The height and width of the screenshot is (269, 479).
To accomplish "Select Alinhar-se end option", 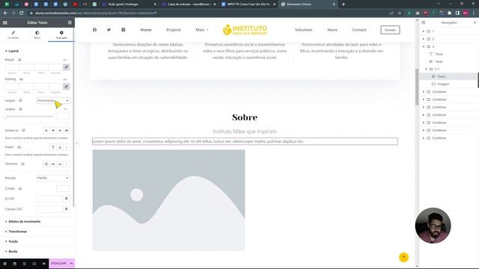I will click(60, 131).
